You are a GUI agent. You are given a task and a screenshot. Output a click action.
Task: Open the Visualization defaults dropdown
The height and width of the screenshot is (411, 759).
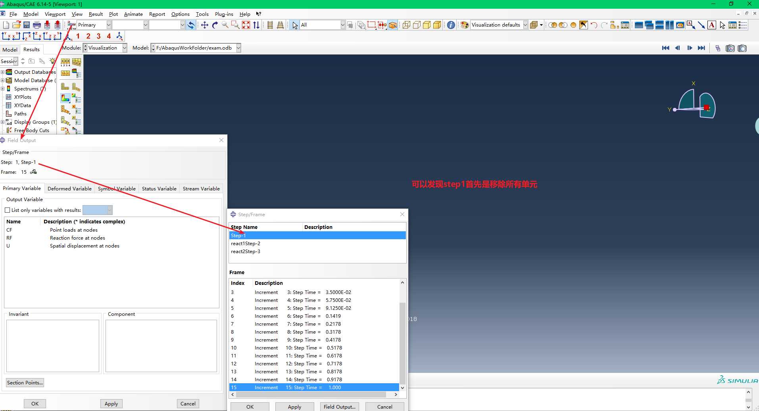pyautogui.click(x=525, y=25)
